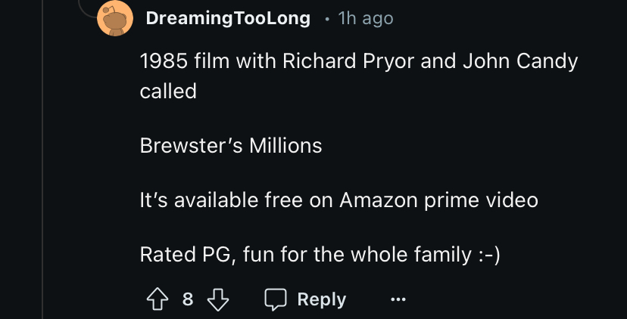Click the DreamingTooLong avatar image
The width and height of the screenshot is (627, 319).
(x=115, y=19)
